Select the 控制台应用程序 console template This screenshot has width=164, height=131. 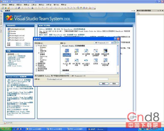click(x=105, y=51)
